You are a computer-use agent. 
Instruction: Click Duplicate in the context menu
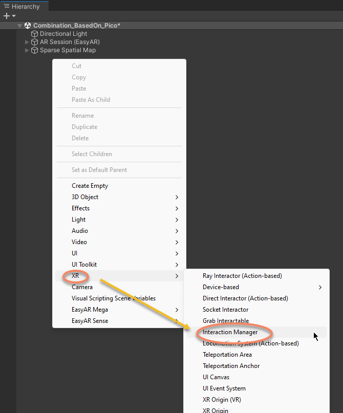pos(84,126)
